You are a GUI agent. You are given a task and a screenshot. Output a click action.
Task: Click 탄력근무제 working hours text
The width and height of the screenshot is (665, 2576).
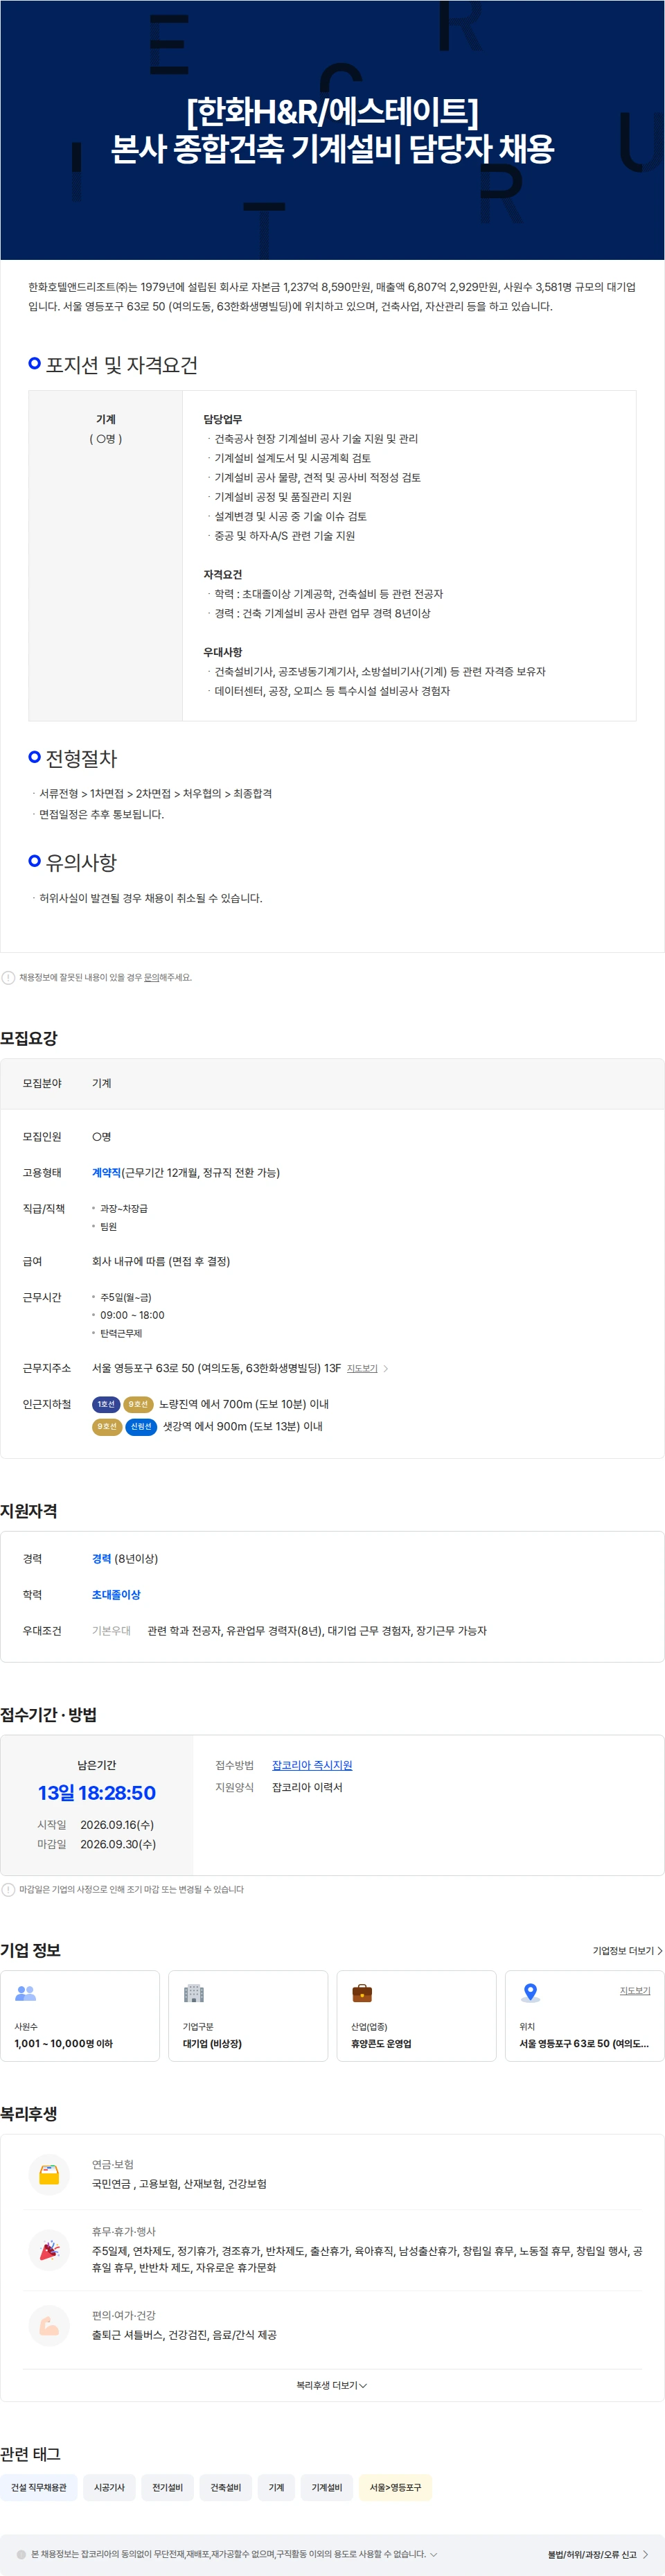click(121, 1333)
